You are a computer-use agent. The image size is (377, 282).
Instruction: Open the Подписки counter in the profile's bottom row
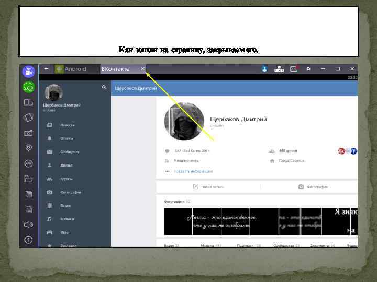(x=249, y=245)
